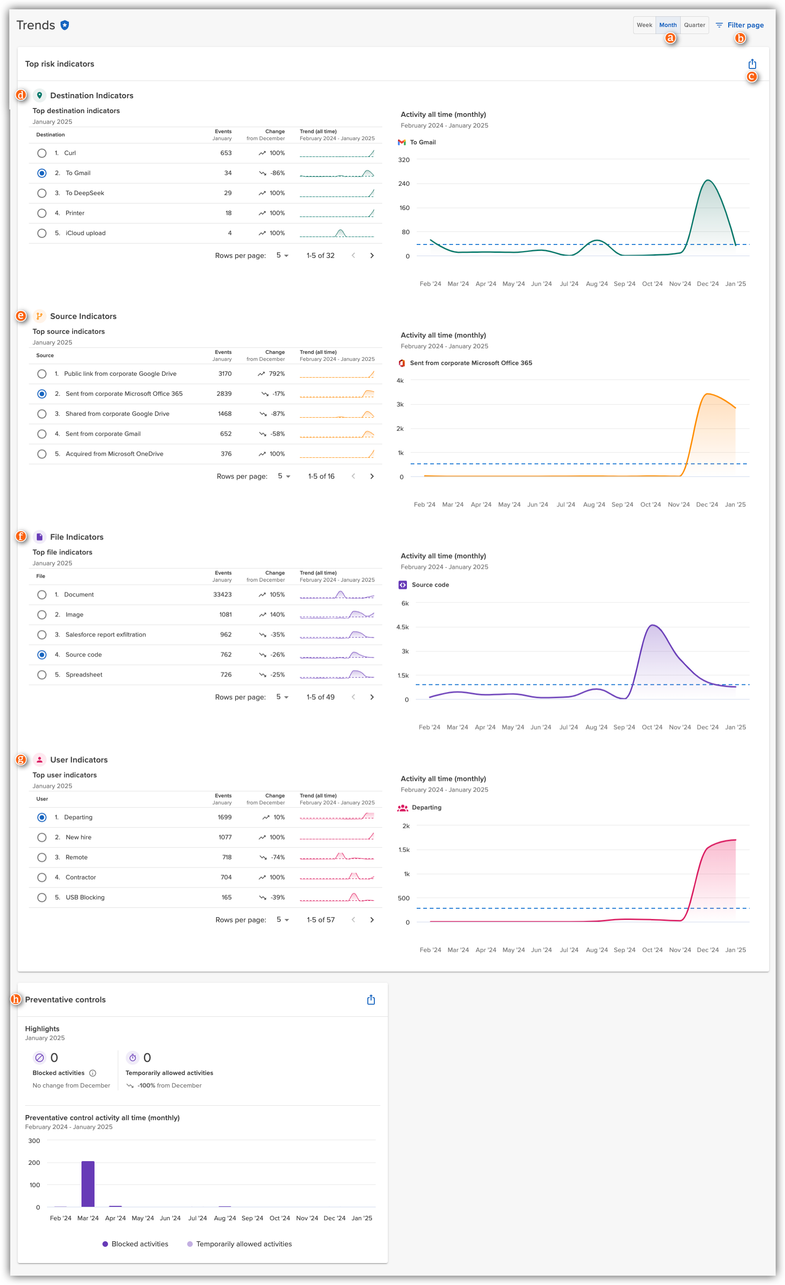Image resolution: width=785 pixels, height=1285 pixels.
Task: Select the New hire user indicator
Action: [42, 837]
